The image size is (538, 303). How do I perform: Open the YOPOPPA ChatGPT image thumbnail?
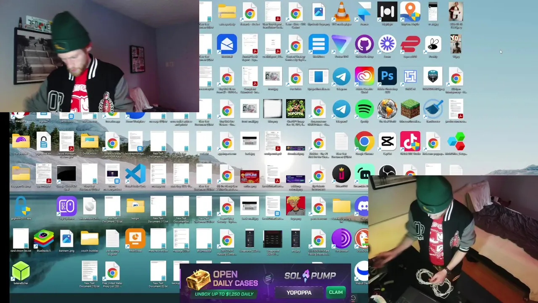[295, 109]
